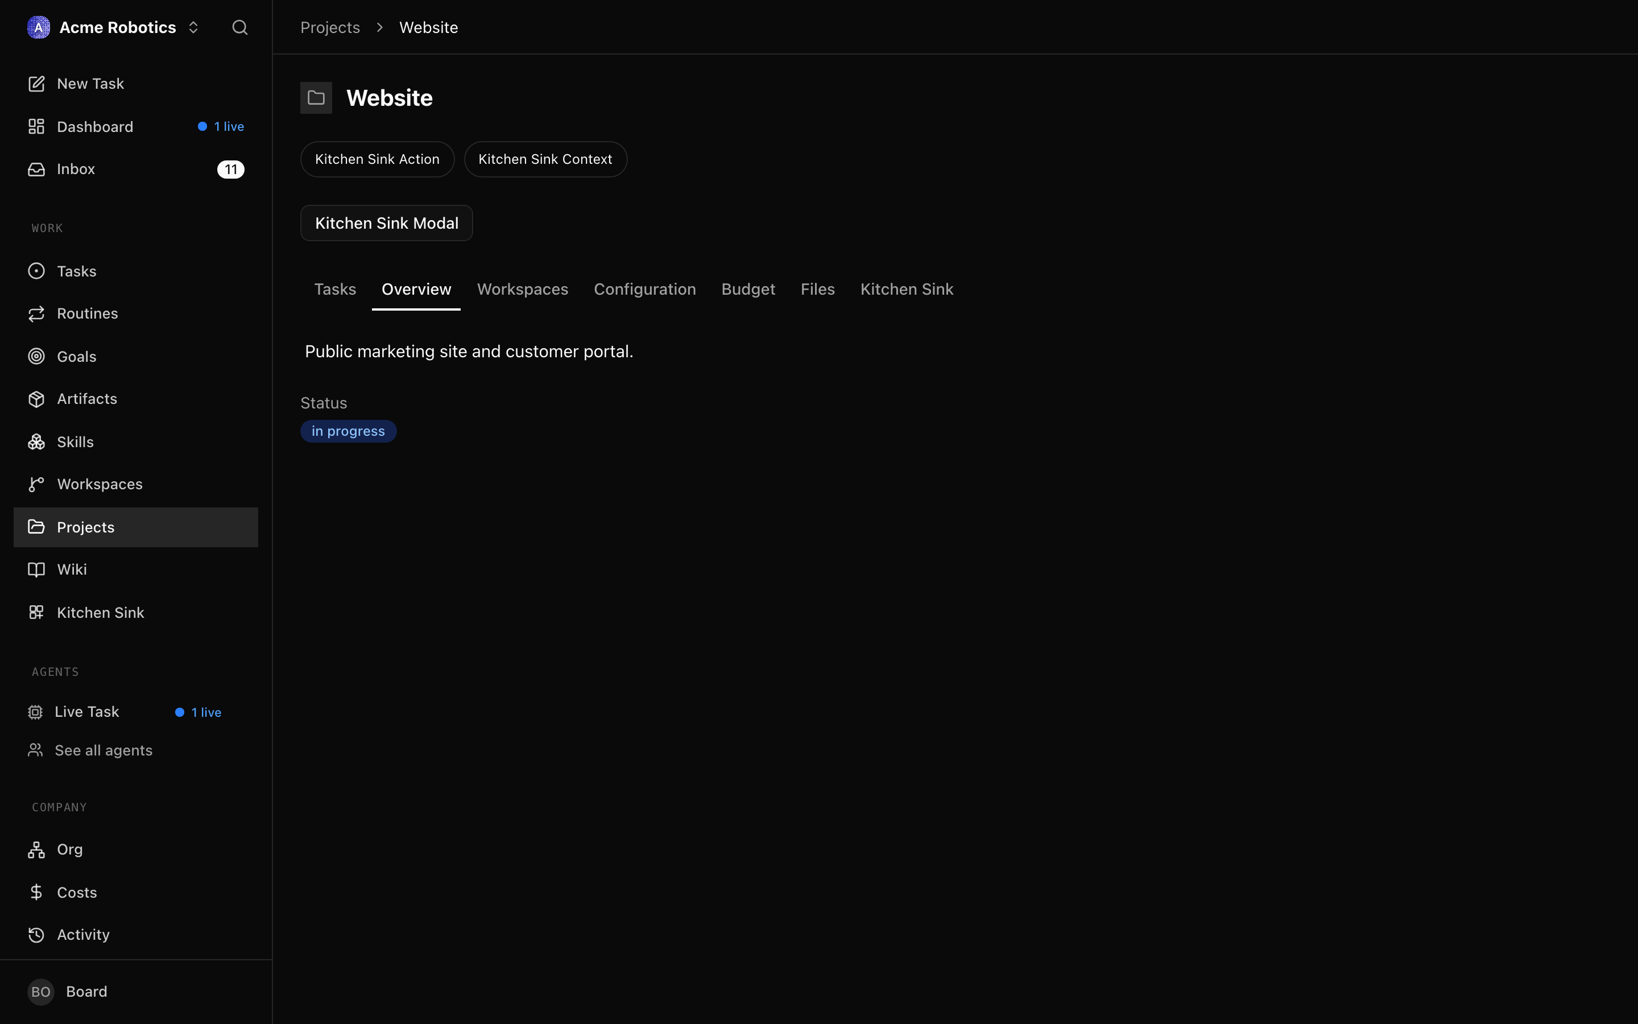Click the Goals target icon
The width and height of the screenshot is (1638, 1024).
coord(36,356)
